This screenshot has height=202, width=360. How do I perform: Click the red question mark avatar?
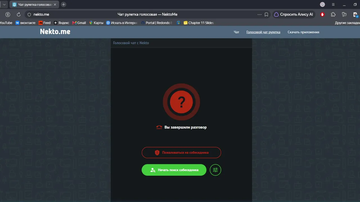click(x=181, y=102)
